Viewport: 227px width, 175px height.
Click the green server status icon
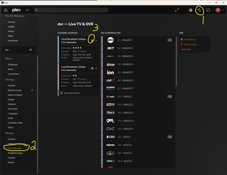click(30, 50)
